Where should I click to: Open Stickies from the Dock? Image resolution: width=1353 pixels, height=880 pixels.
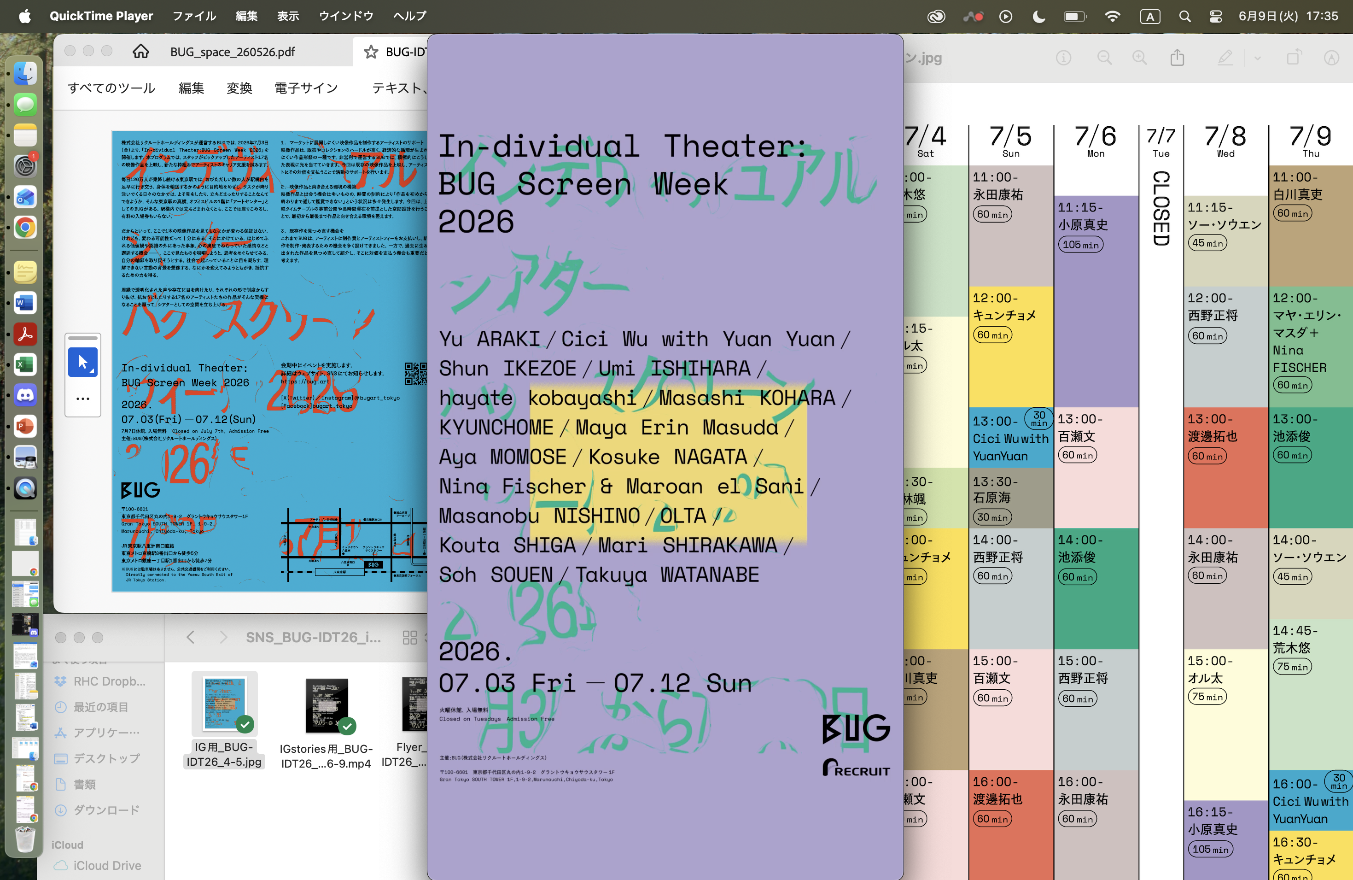point(25,272)
